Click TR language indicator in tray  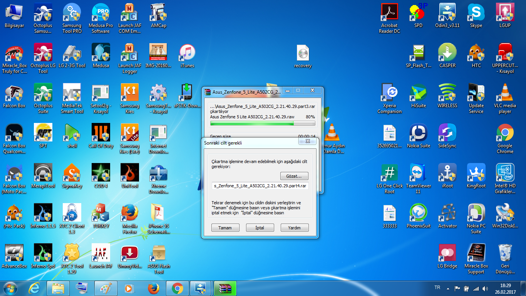point(437,288)
